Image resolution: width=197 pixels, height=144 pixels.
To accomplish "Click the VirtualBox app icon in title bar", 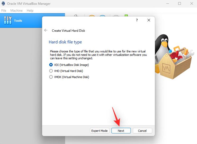I will (x=3, y=3).
